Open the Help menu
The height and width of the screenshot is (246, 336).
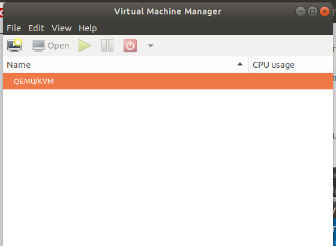pos(88,28)
